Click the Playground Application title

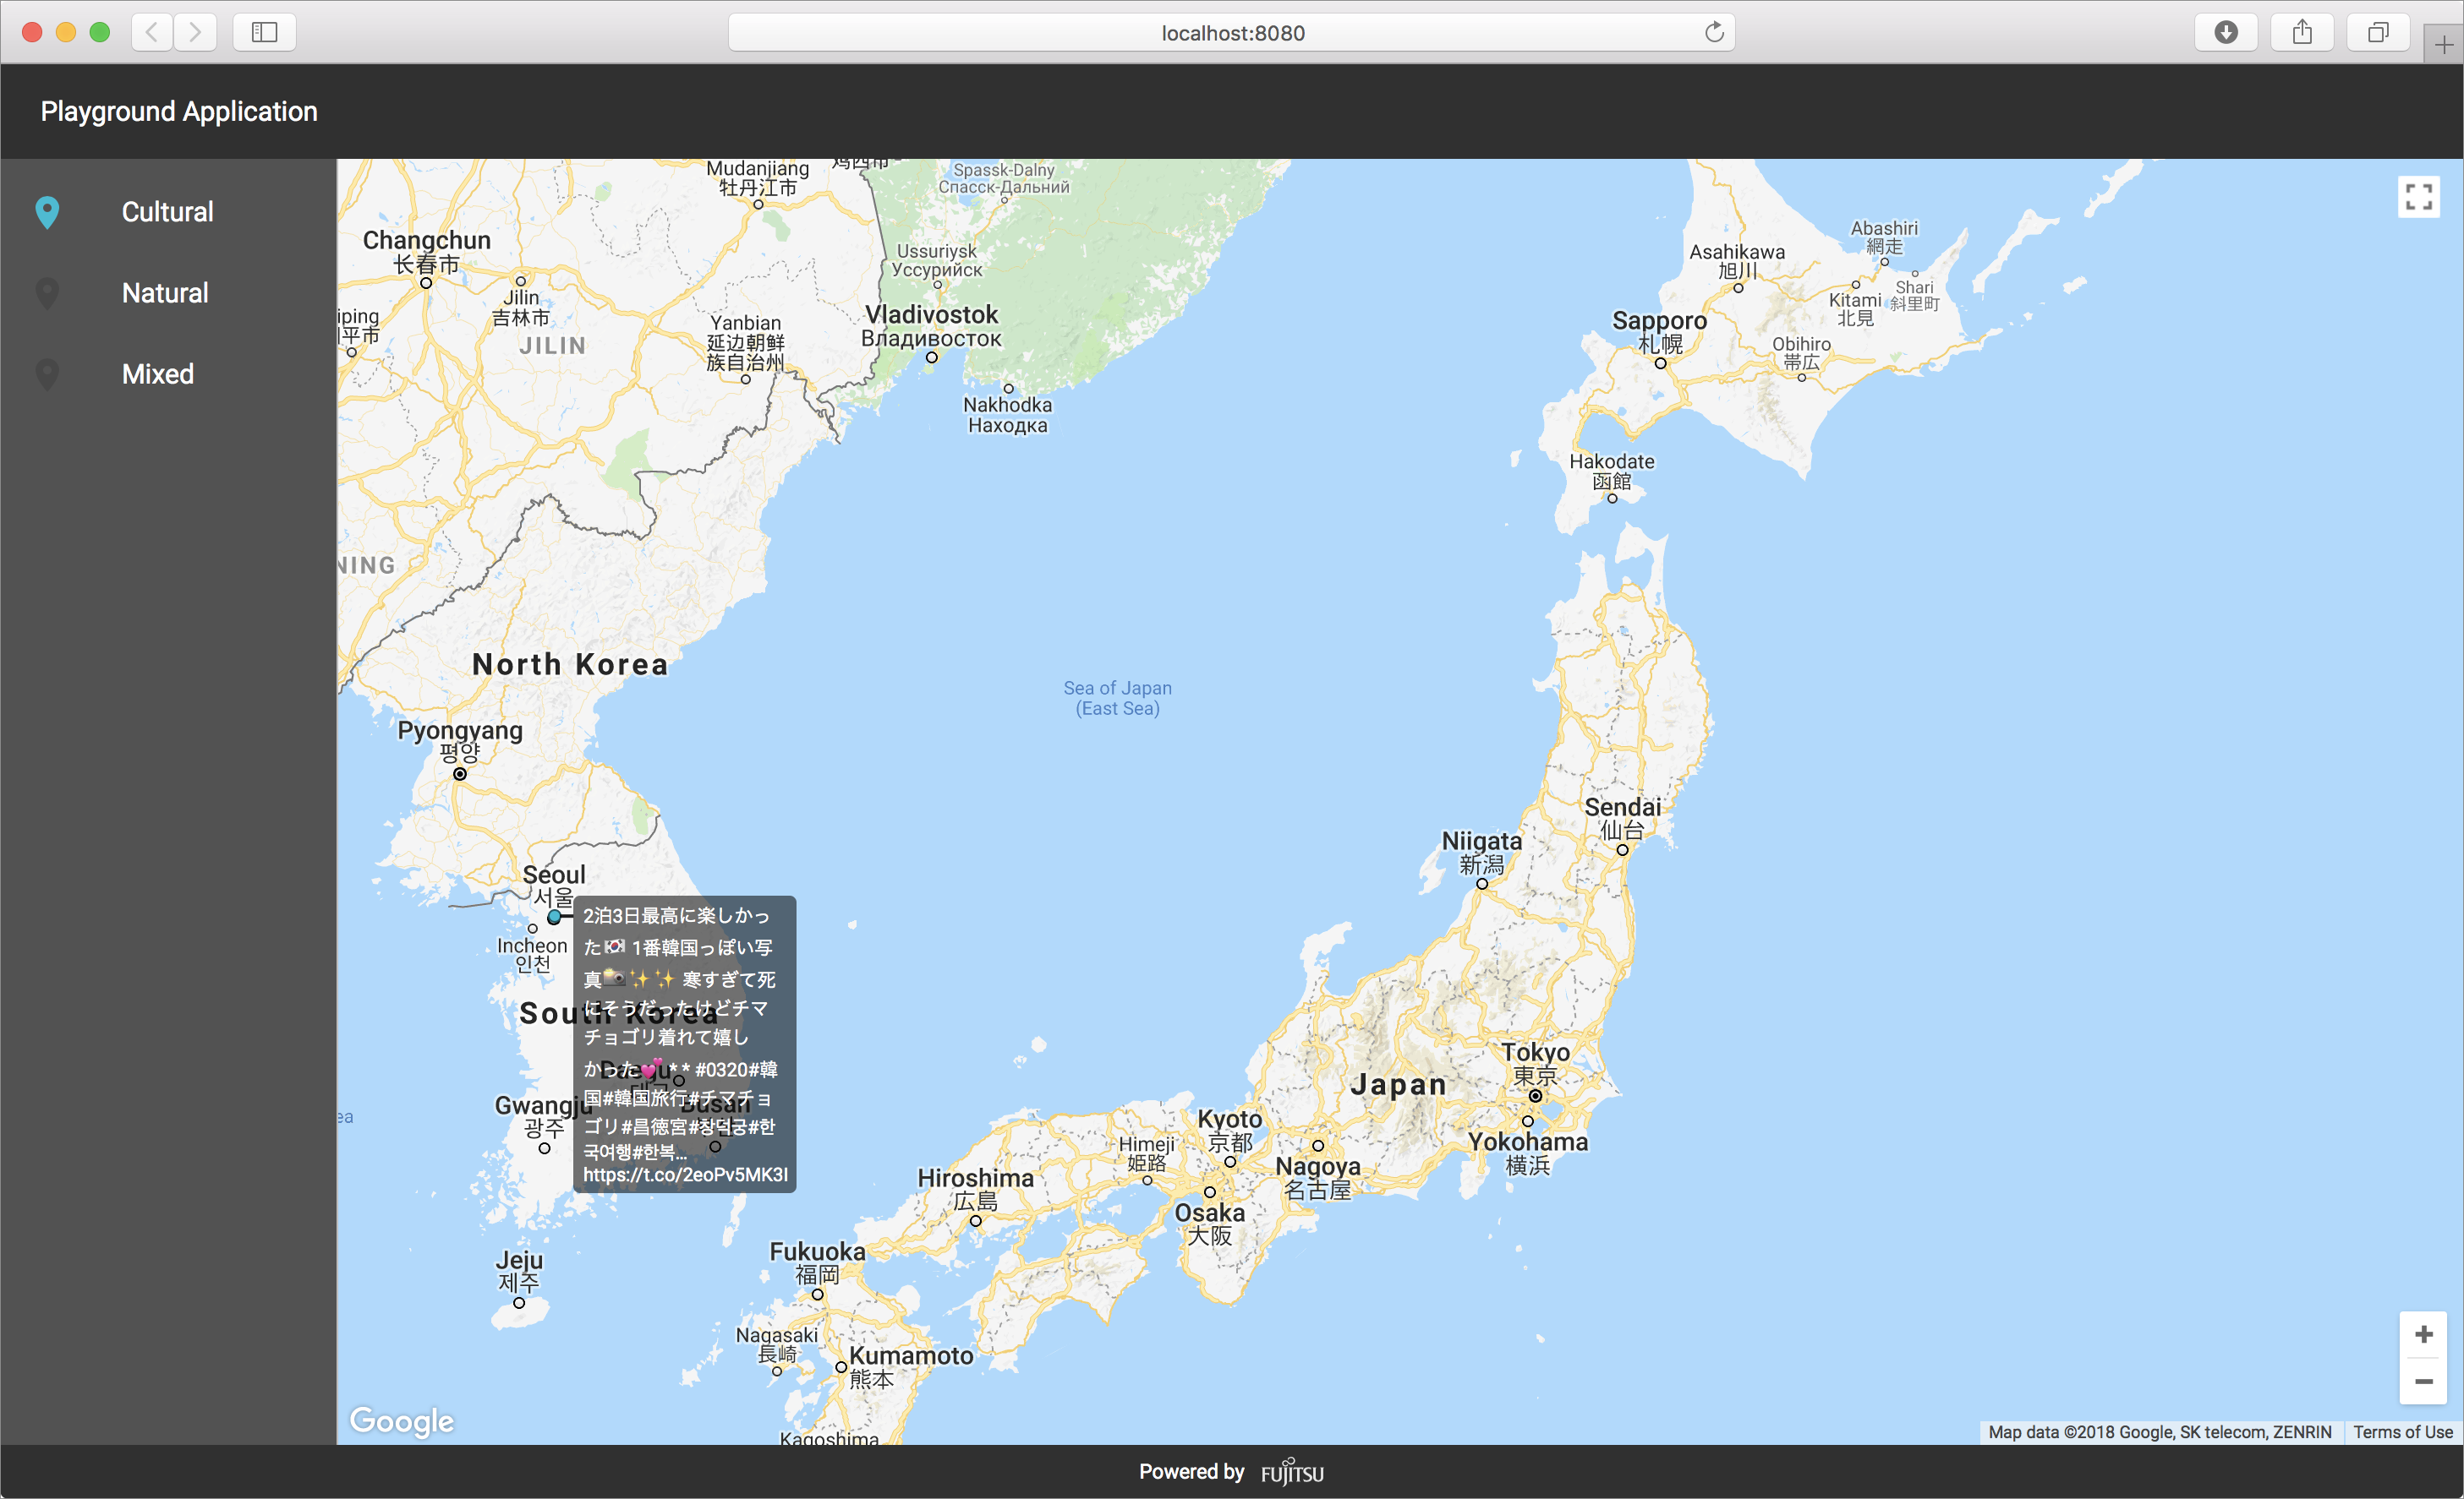[179, 111]
